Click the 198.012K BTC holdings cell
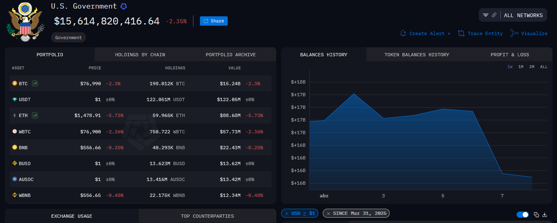This screenshot has height=223, width=557. 167,84
